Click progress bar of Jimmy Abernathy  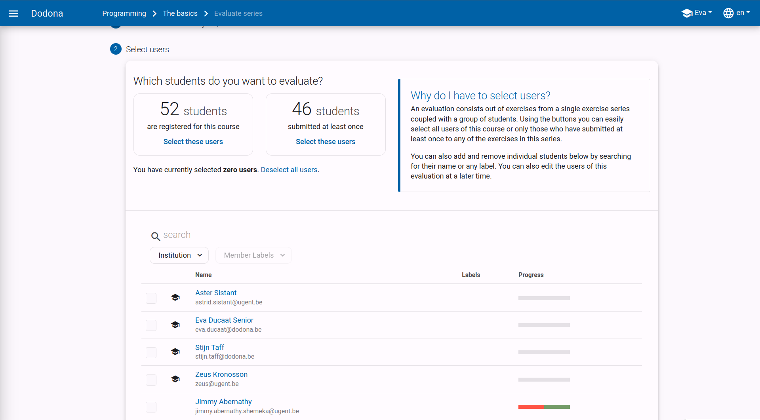pos(544,407)
